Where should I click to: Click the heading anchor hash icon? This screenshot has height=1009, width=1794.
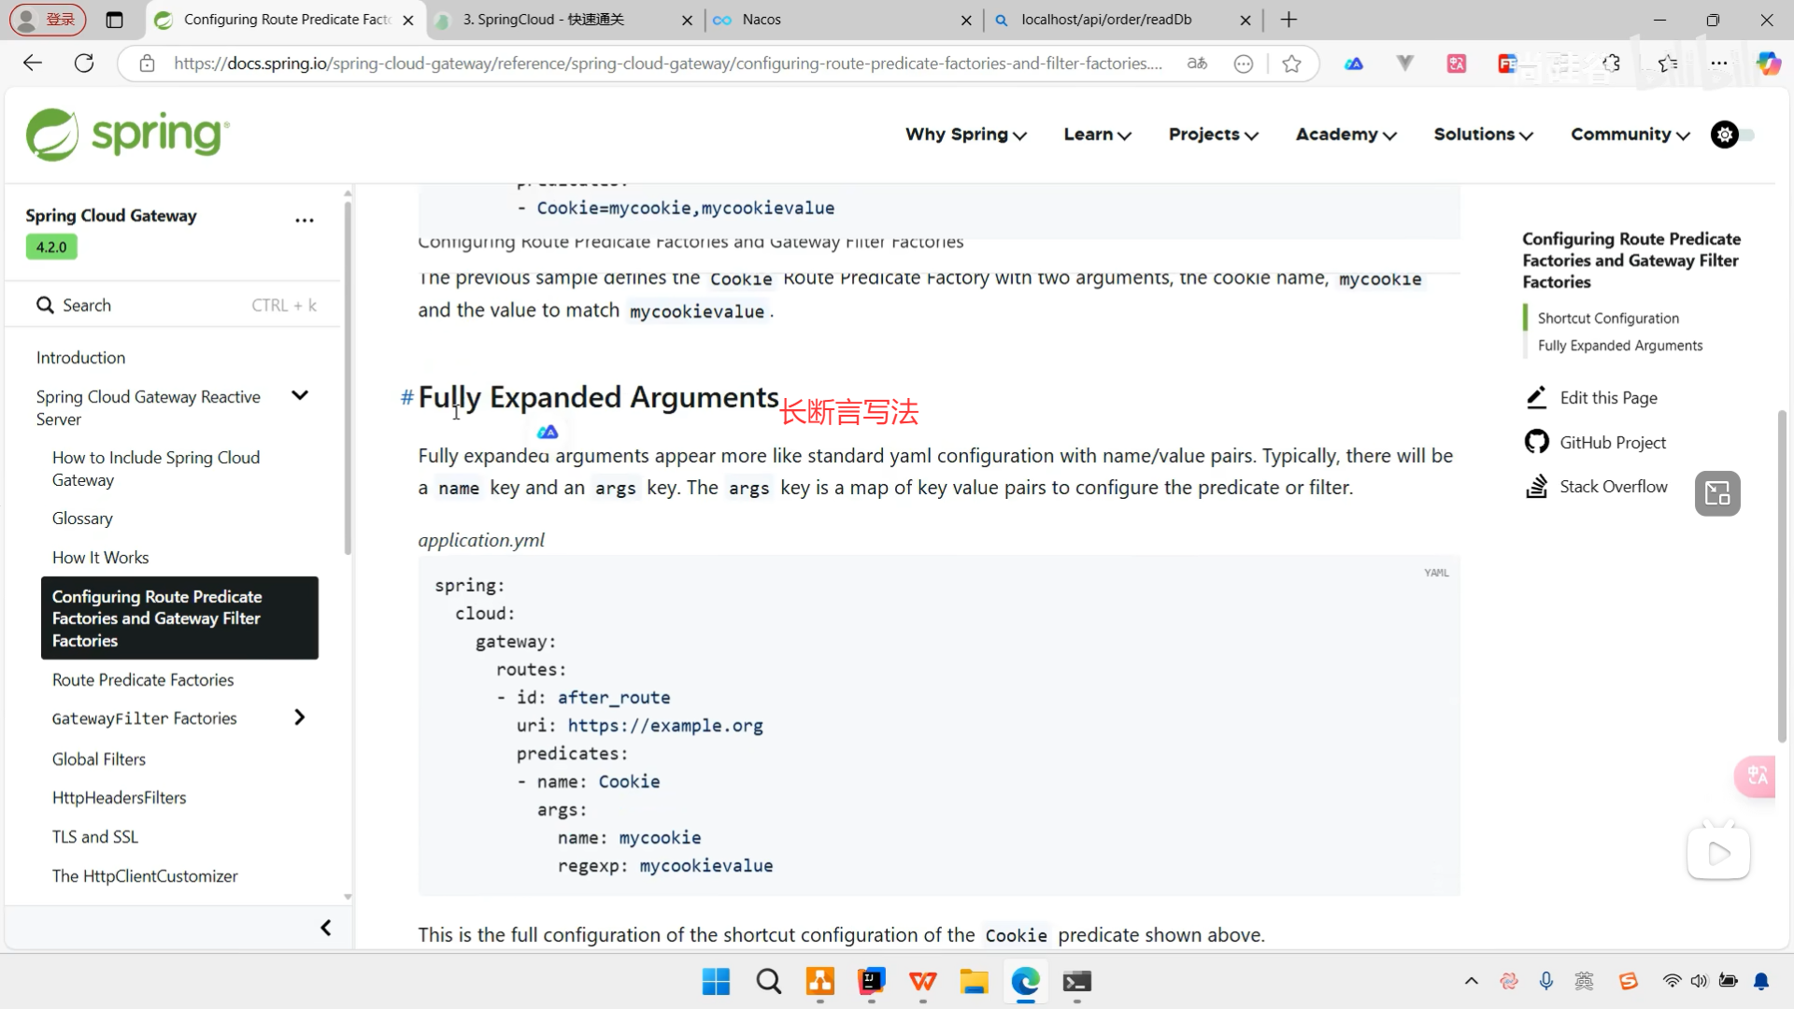tap(406, 398)
